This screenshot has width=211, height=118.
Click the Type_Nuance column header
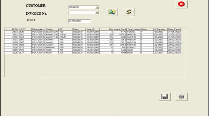(133, 29)
